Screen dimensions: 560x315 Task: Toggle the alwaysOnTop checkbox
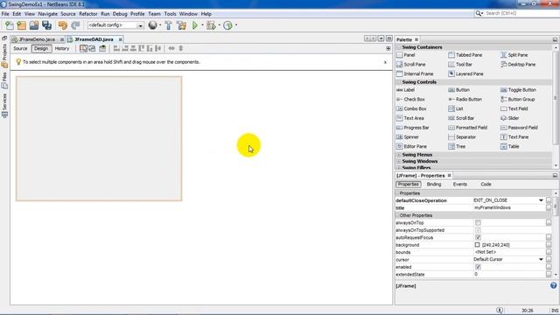pos(478,223)
